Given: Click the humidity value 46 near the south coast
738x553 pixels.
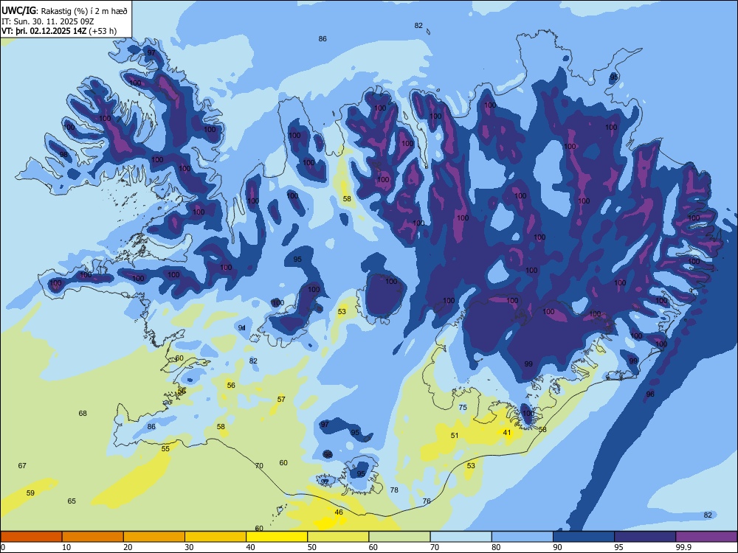Looking at the screenshot, I should pyautogui.click(x=339, y=512).
